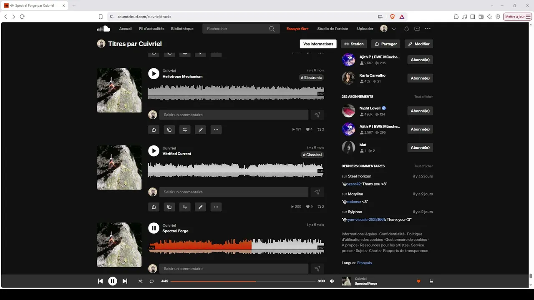Toggle repeat in the player bar
The image size is (534, 300).
[151, 281]
